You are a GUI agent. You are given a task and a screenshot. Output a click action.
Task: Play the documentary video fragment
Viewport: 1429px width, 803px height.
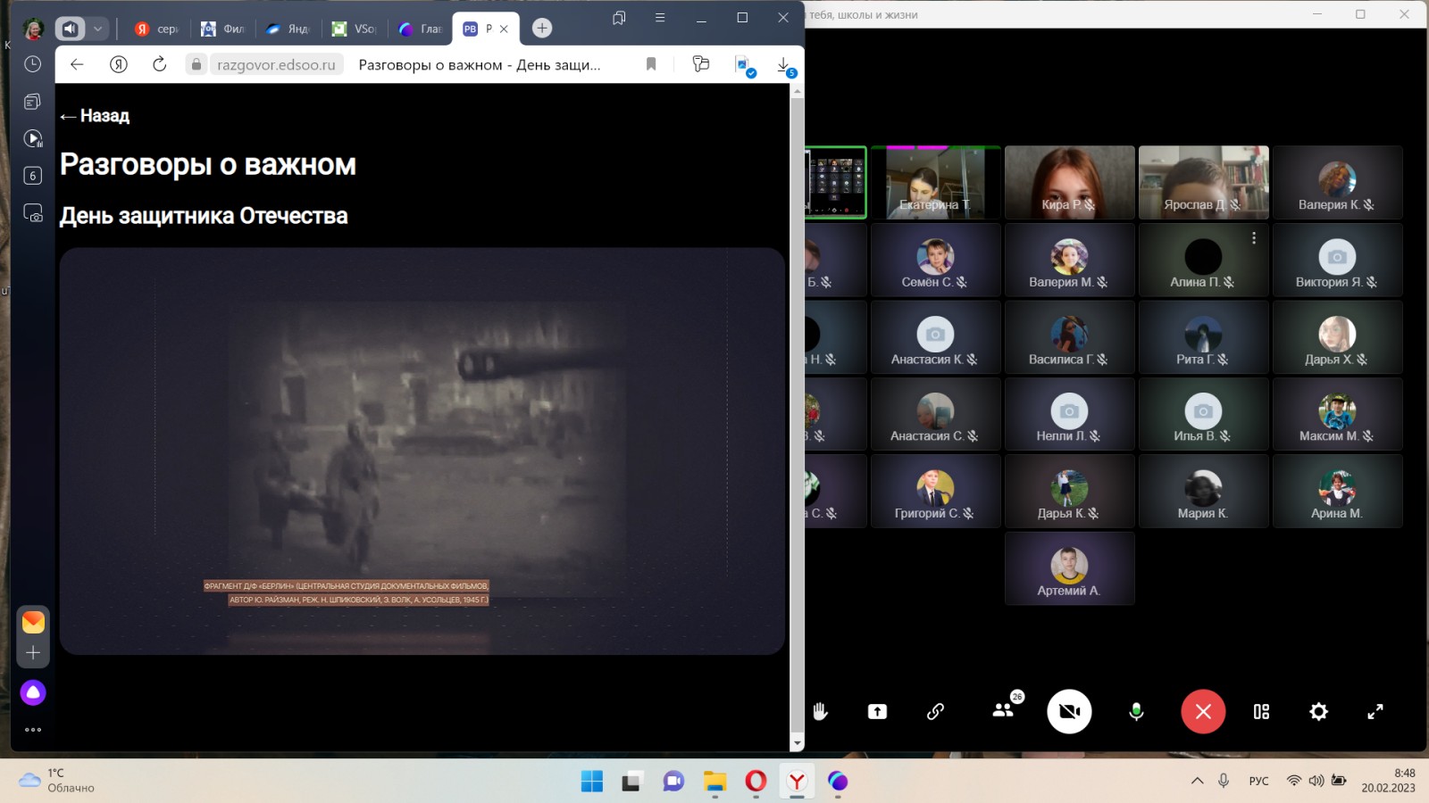click(422, 451)
